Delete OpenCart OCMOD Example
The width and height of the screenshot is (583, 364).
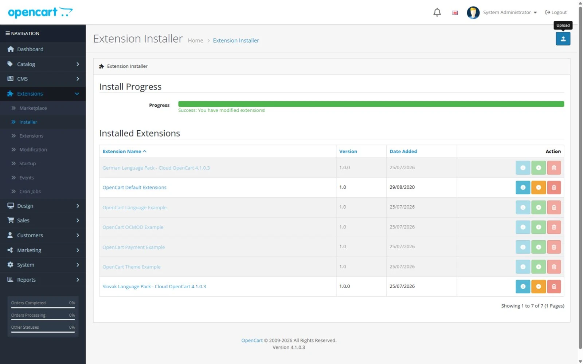point(554,227)
